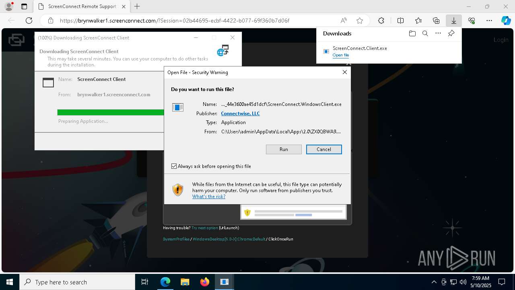Click the security shield warning icon
This screenshot has width=515, height=290.
[x=177, y=190]
